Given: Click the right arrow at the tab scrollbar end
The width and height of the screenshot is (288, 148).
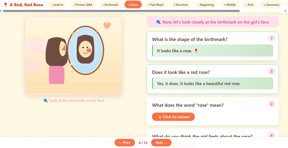Looking at the screenshot, I should [x=286, y=11].
